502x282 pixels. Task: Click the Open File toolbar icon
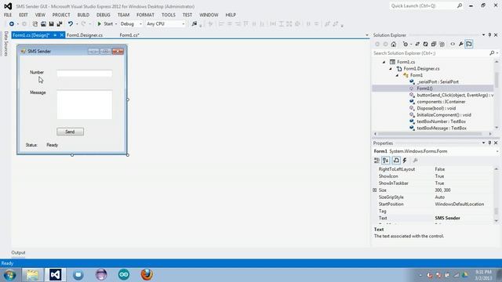point(43,24)
